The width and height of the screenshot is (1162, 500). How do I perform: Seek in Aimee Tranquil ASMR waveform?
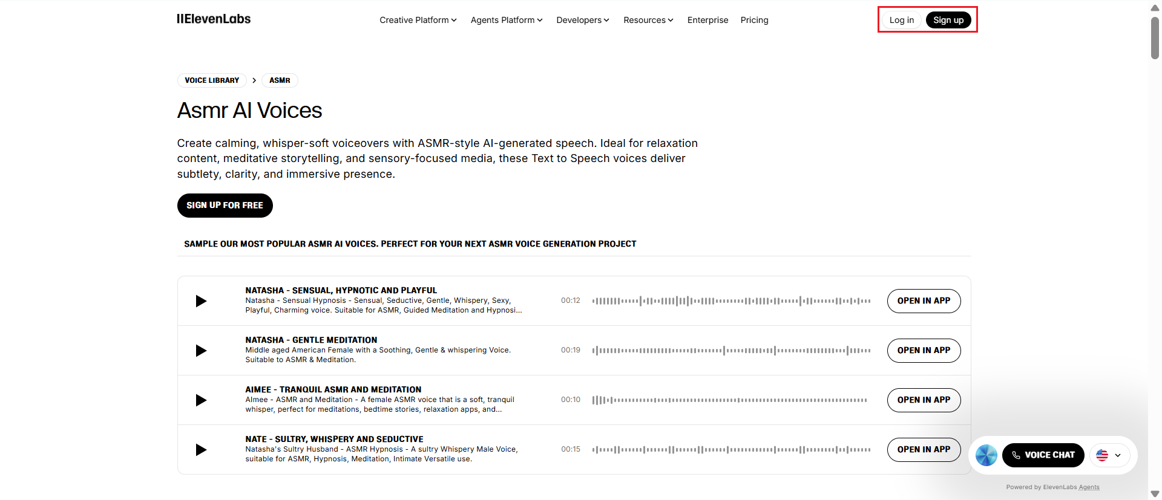pyautogui.click(x=729, y=400)
